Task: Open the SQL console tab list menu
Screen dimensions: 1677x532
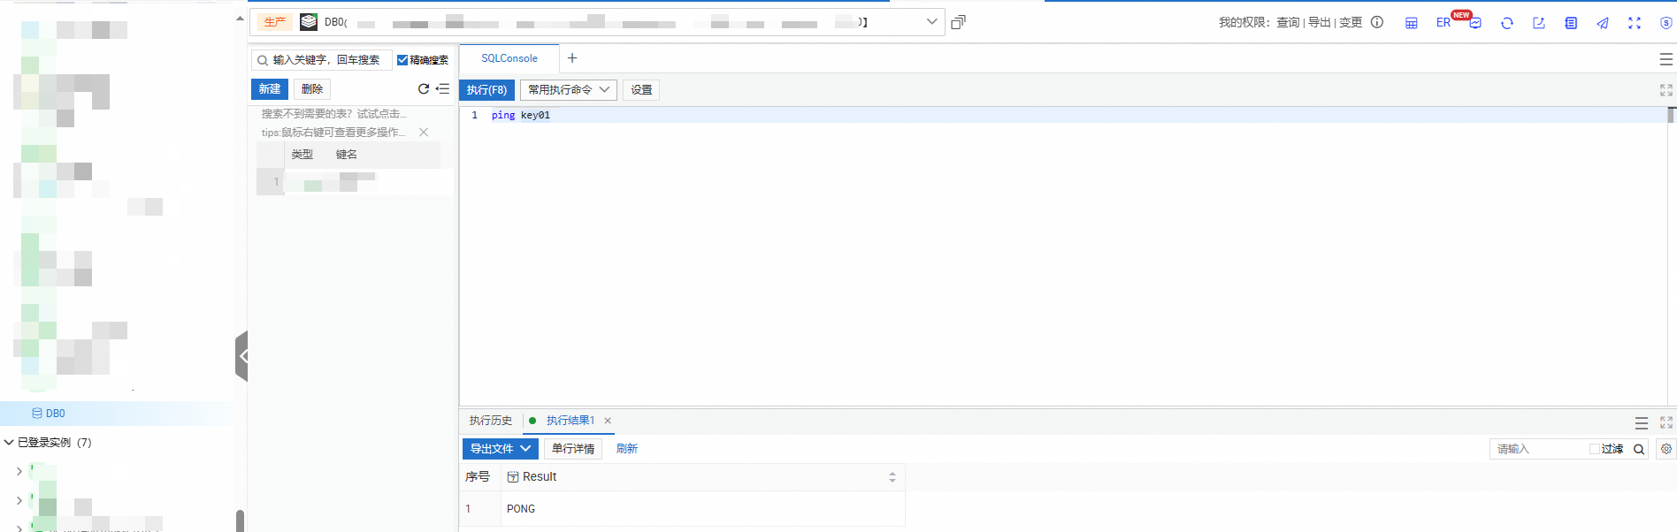Action: (x=1666, y=59)
